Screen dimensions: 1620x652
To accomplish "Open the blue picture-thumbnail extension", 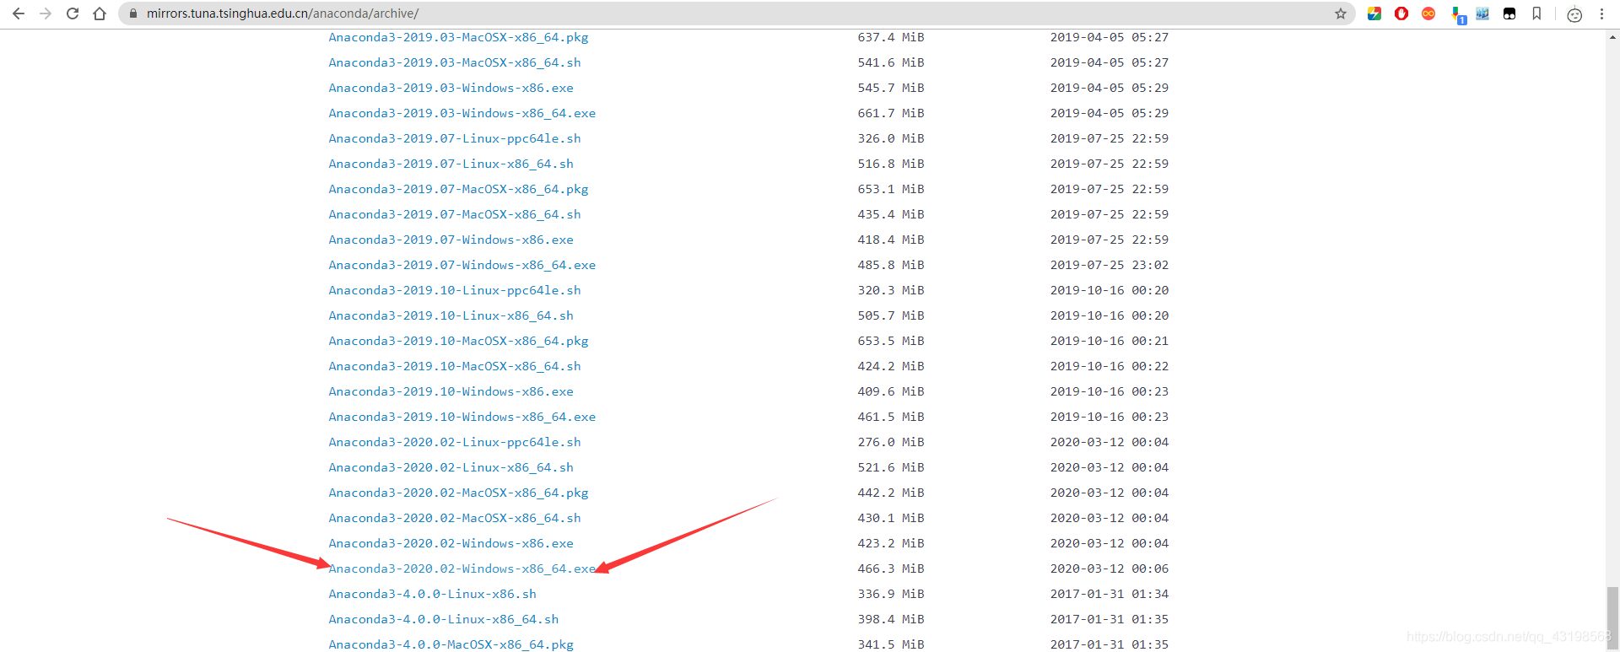I will point(1482,13).
